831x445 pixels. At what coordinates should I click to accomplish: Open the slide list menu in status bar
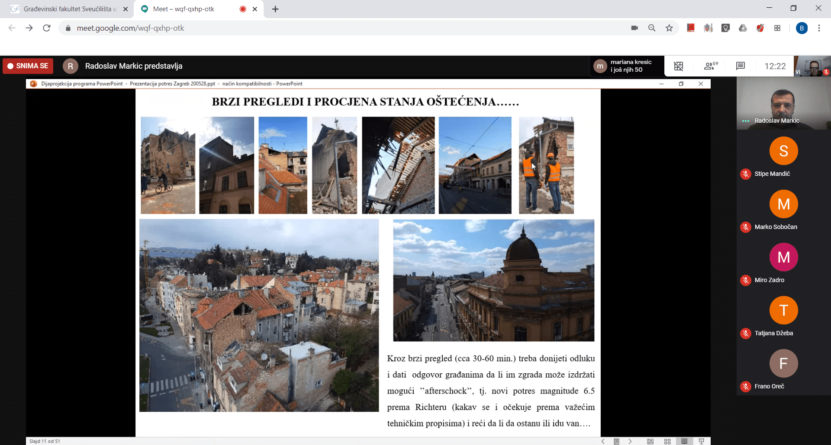tap(616, 441)
